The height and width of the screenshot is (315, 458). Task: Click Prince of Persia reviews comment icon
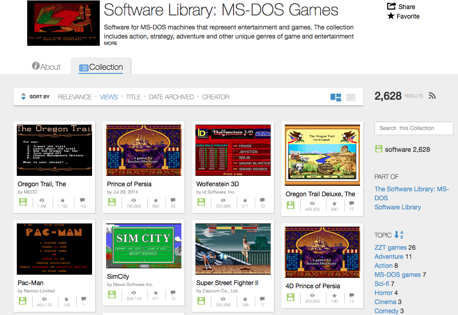coord(173,200)
